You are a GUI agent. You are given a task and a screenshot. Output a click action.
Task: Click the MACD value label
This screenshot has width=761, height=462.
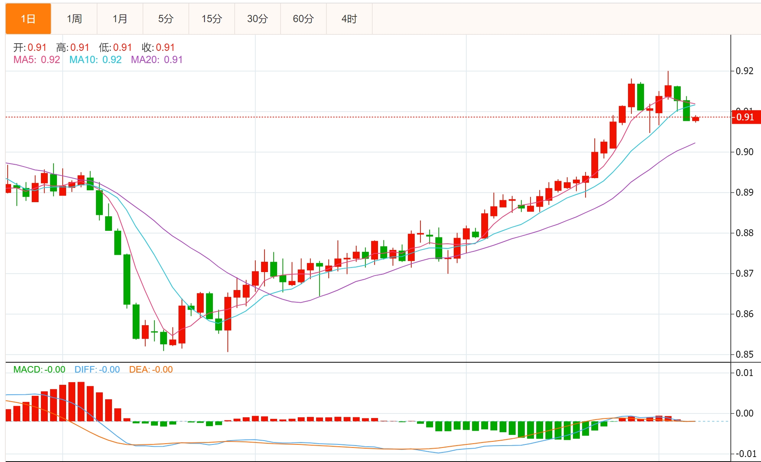tap(39, 370)
